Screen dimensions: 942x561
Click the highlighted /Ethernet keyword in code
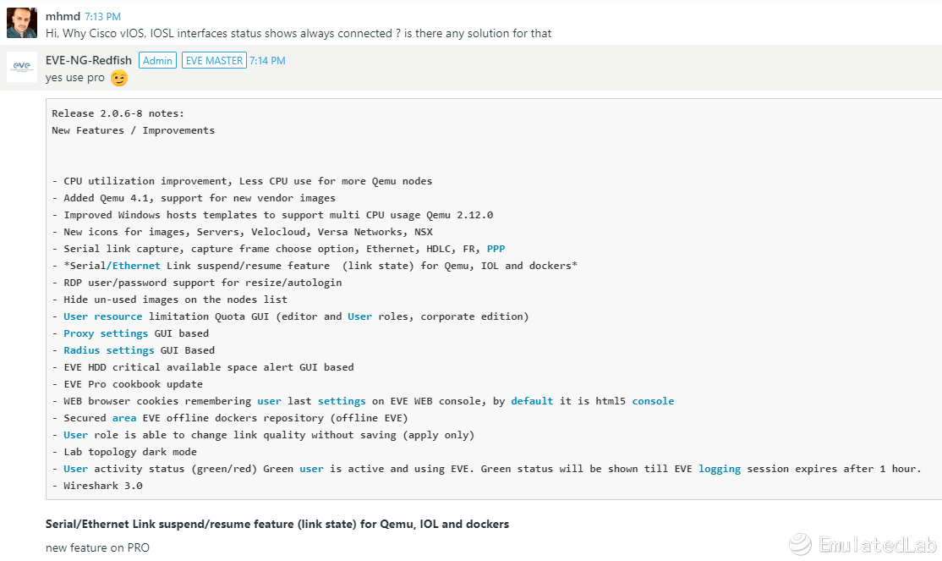click(x=134, y=265)
